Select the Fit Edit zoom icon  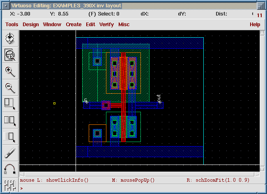coord(10,55)
